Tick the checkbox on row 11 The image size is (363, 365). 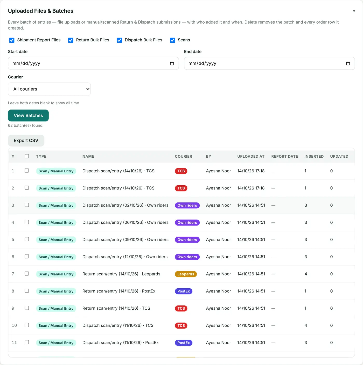[27, 342]
